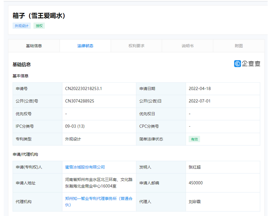Click the 申请/代理机构 subsection heading
The image size is (272, 216).
[x=25, y=154]
